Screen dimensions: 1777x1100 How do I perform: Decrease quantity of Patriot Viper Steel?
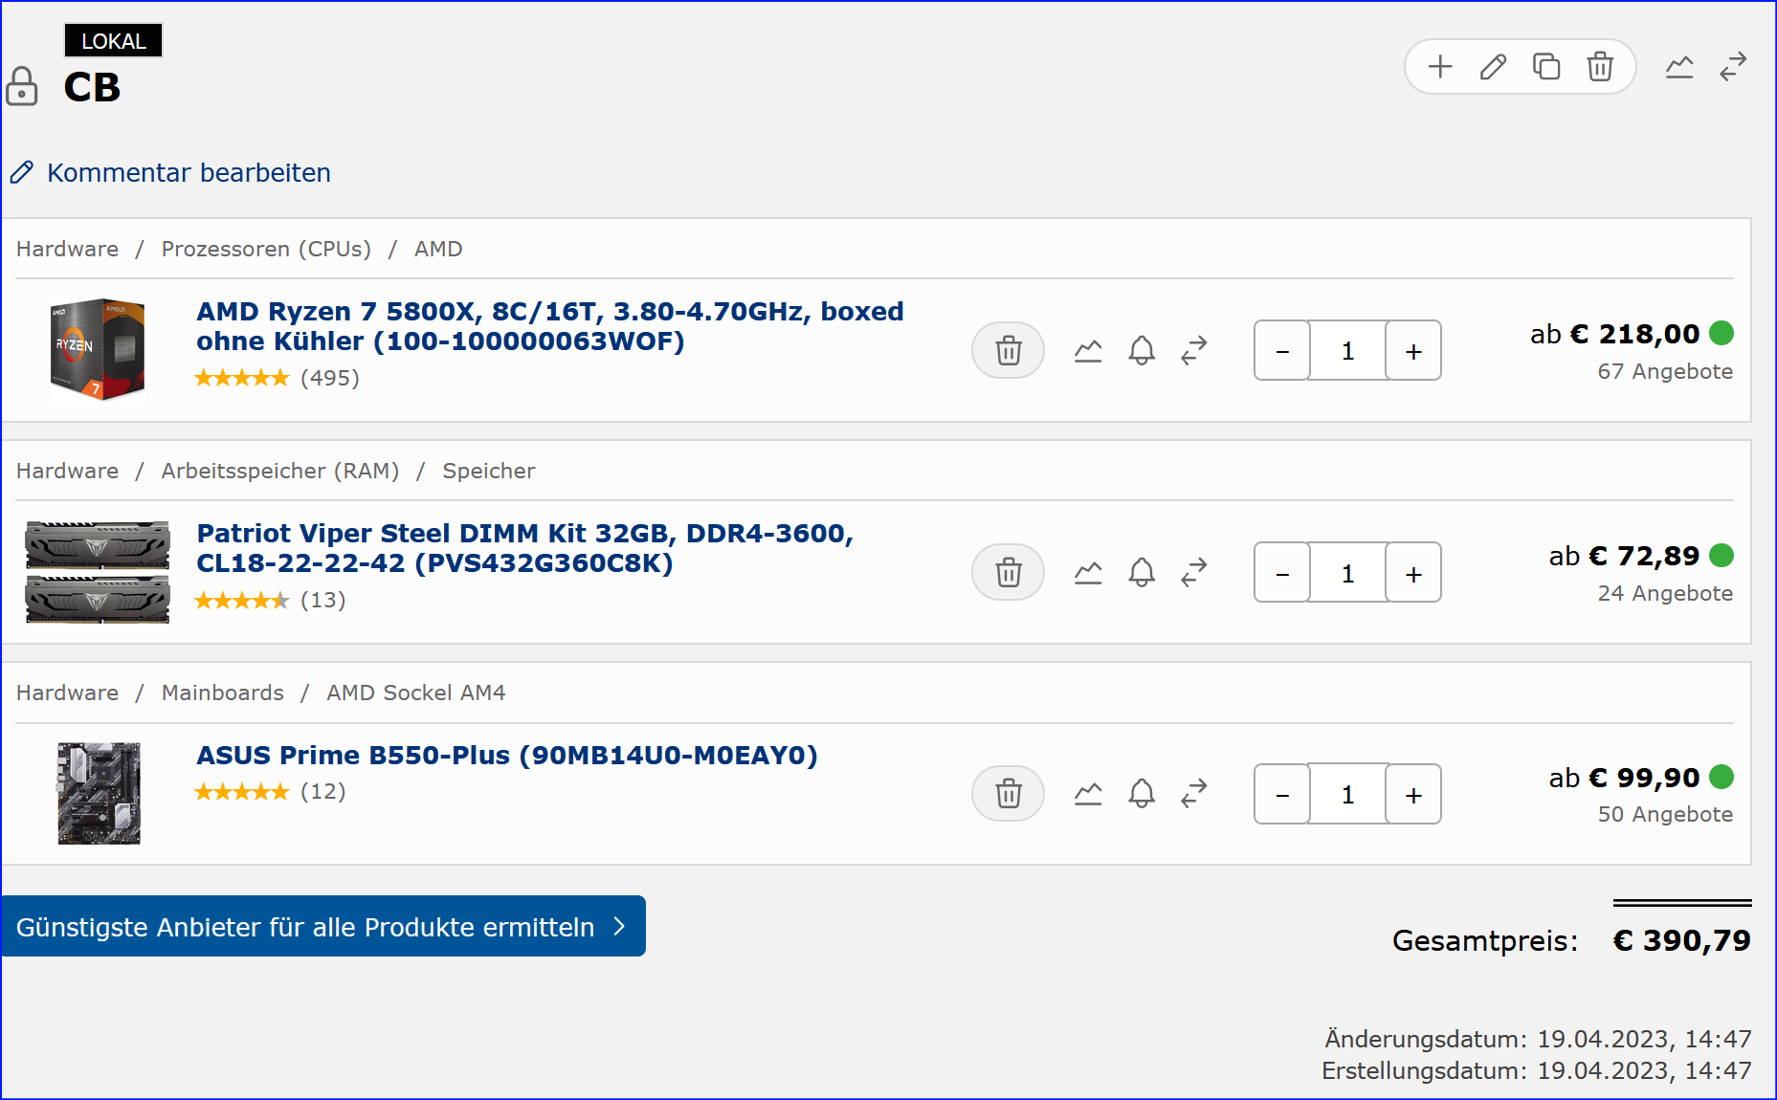[x=1282, y=572]
